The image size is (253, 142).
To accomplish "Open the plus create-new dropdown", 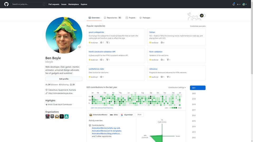I will (238, 4).
